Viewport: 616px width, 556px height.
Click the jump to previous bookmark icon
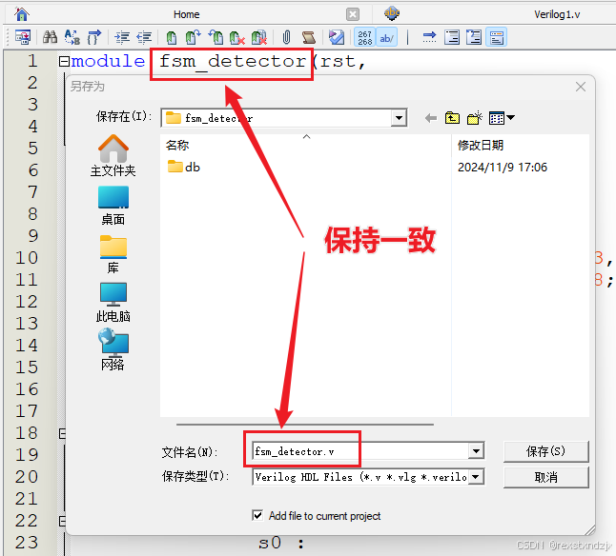pyautogui.click(x=216, y=38)
